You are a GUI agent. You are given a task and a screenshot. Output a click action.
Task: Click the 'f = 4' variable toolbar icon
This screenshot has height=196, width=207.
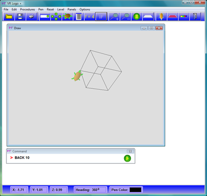(x=90, y=16)
